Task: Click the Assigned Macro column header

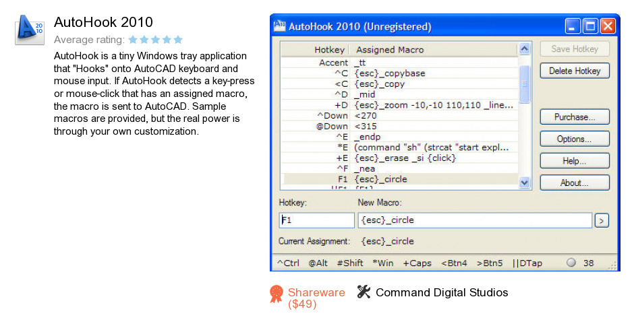Action: click(x=434, y=50)
